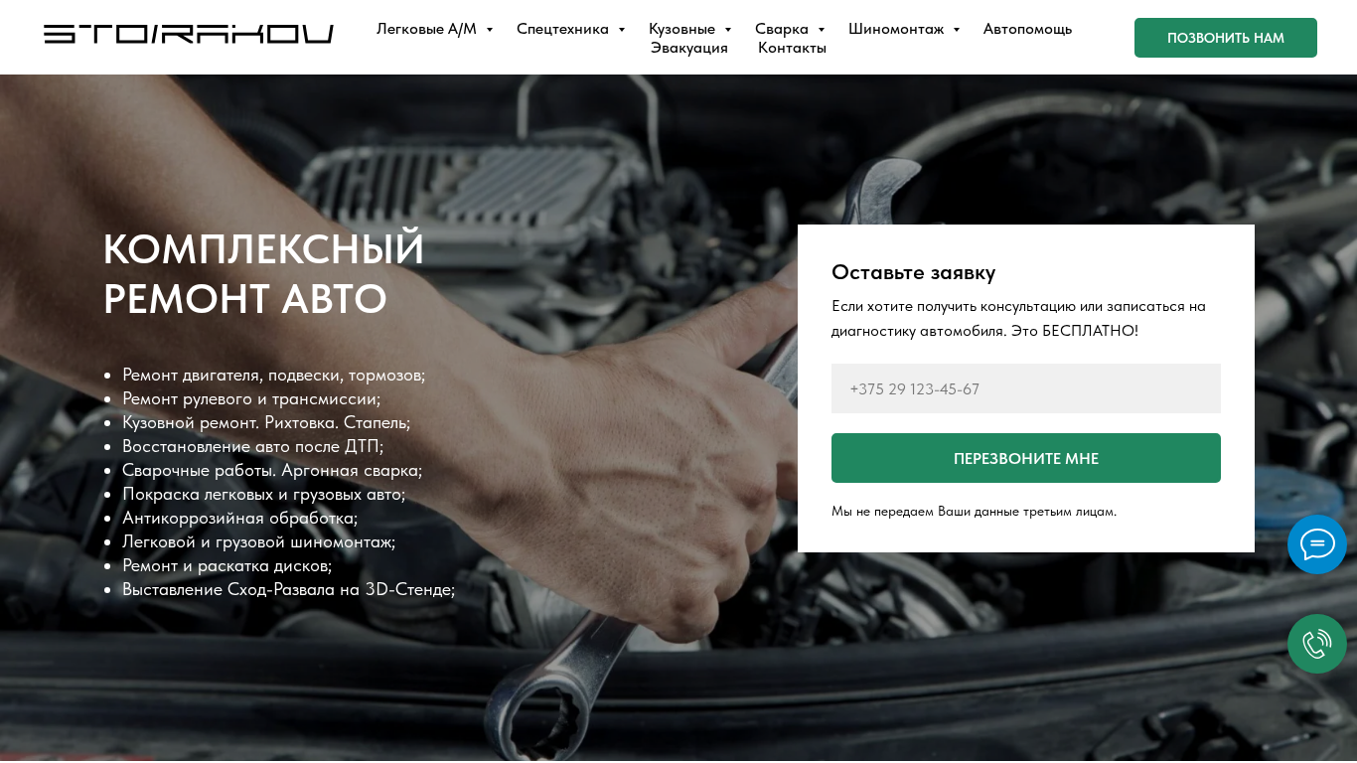Image resolution: width=1357 pixels, height=763 pixels.
Task: Open the blue chat message widget
Action: (1317, 544)
